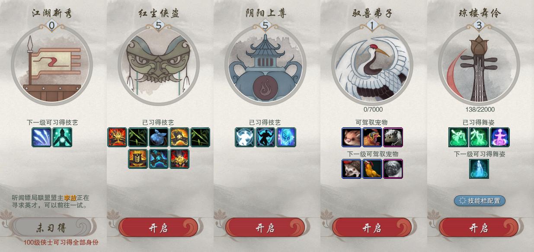Click the 开启 button under 红尘侠盗
This screenshot has height=252, width=534.
coord(158,228)
